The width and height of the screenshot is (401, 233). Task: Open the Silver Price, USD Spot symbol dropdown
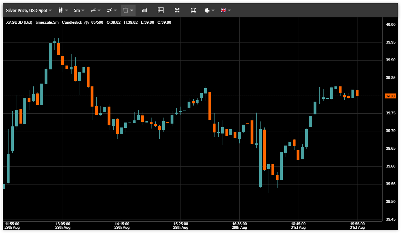click(29, 11)
